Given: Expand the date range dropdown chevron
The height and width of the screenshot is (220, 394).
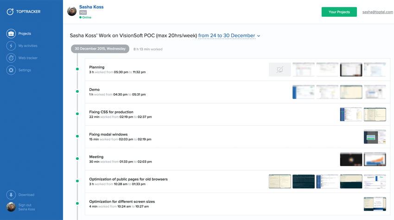Looking at the screenshot, I should pyautogui.click(x=259, y=36).
